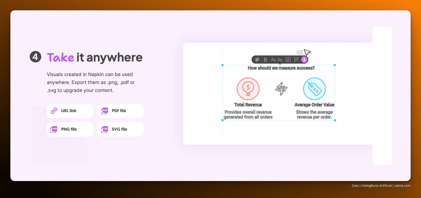Toggle bold formatting in floating toolbar
This screenshot has width=421, height=198.
(x=265, y=60)
